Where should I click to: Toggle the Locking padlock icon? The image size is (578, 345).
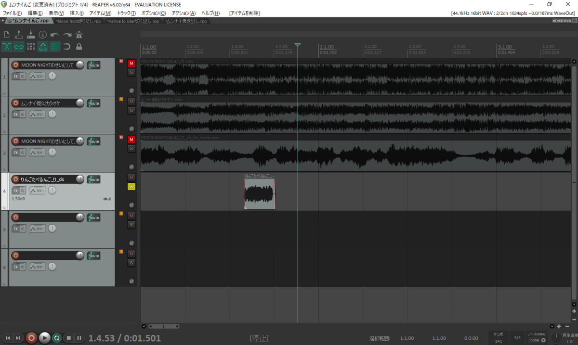(79, 47)
